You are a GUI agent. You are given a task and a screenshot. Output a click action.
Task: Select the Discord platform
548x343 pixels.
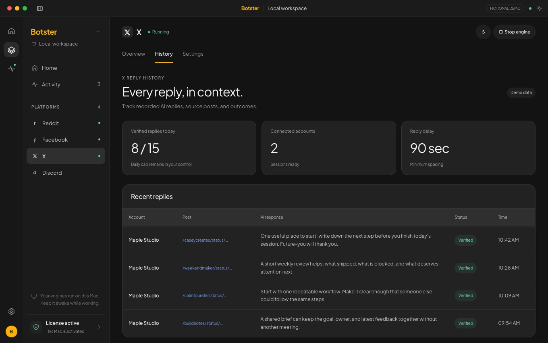pos(66,173)
